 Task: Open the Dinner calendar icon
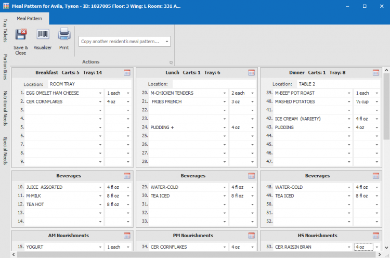pyautogui.click(x=376, y=72)
